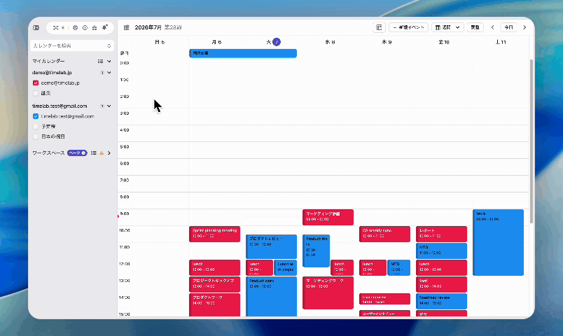Click the icon between info and bell
563x336 pixels.
(95, 27)
